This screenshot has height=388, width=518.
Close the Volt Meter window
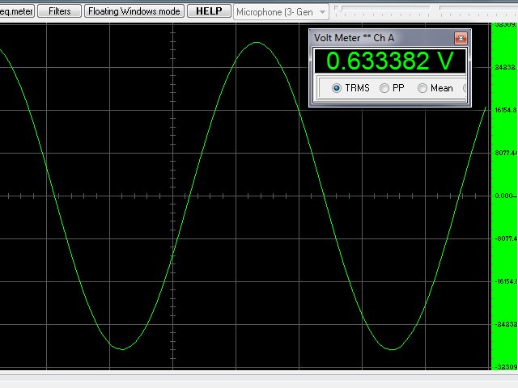pyautogui.click(x=460, y=38)
